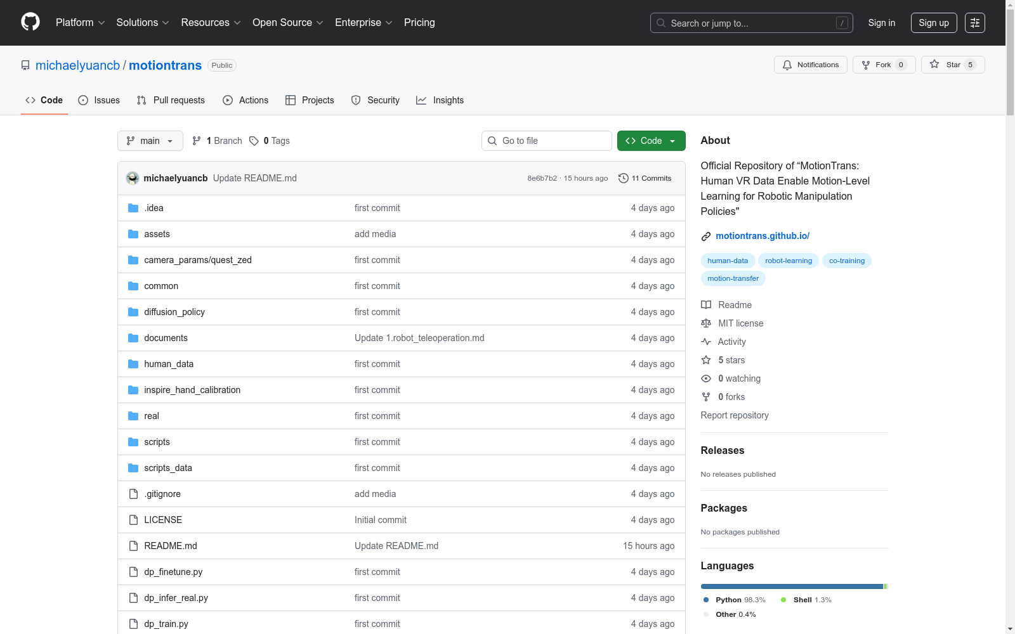Click michaelyuancb avatar image
This screenshot has height=634, width=1015.
133,178
